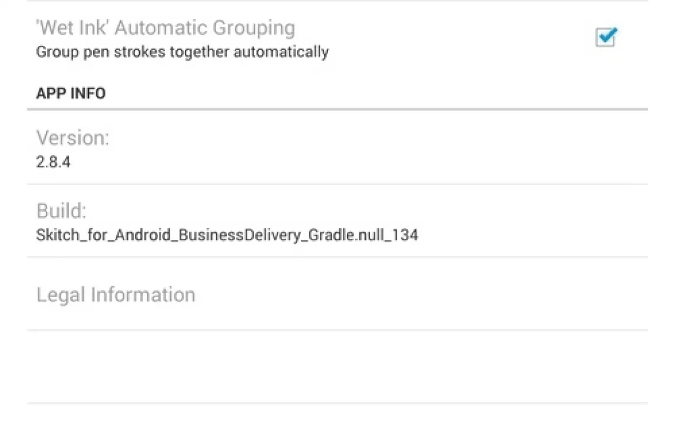Tap the 'Version:' label
Image resolution: width=675 pixels, height=421 pixels.
click(x=72, y=138)
